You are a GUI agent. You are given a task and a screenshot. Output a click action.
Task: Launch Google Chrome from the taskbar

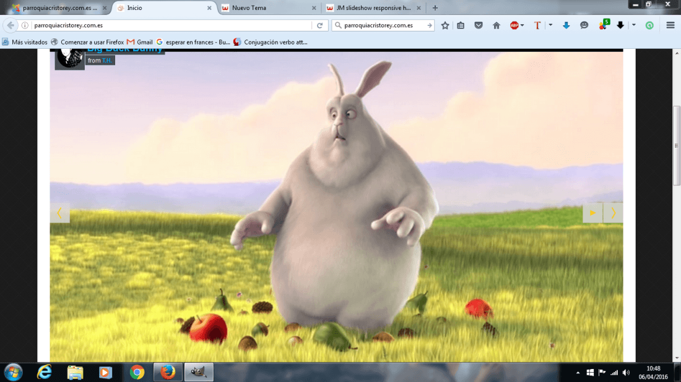(137, 372)
